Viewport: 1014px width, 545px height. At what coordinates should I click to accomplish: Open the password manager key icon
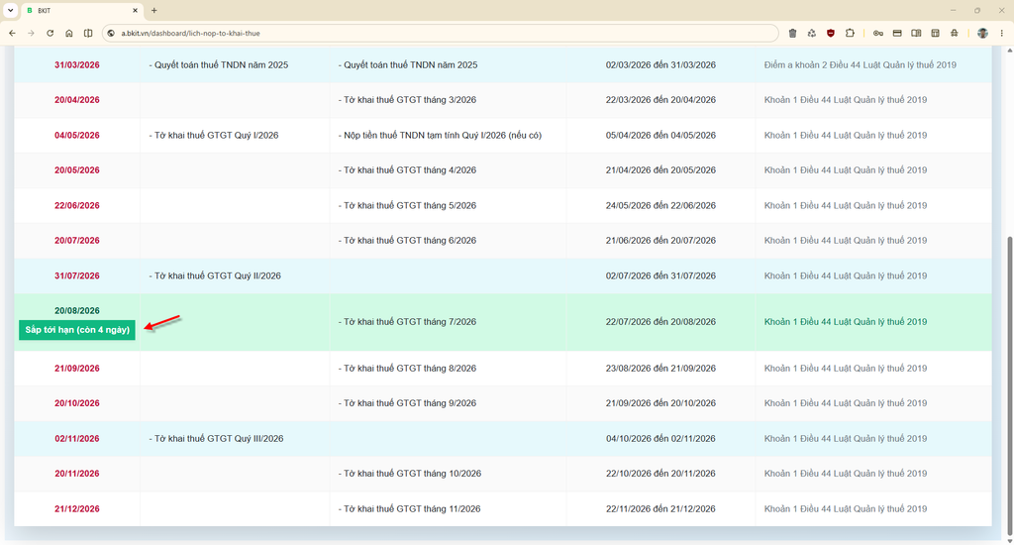pos(878,33)
